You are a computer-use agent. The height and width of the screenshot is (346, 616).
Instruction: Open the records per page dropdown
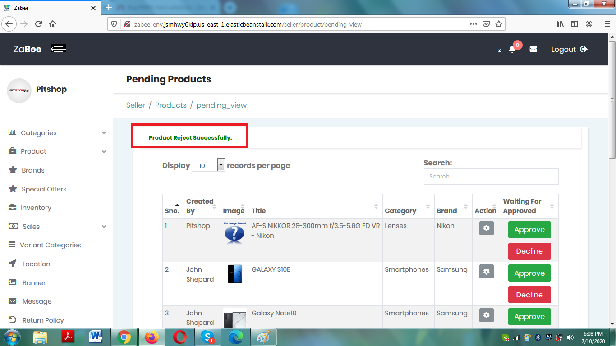[208, 165]
